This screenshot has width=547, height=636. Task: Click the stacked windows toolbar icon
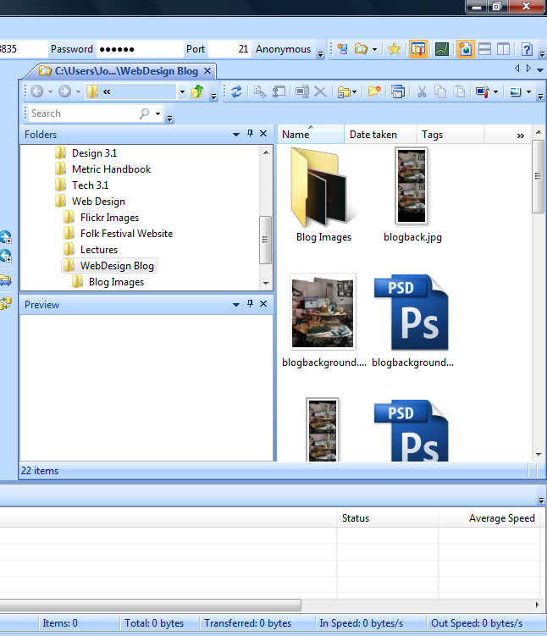coord(398,91)
